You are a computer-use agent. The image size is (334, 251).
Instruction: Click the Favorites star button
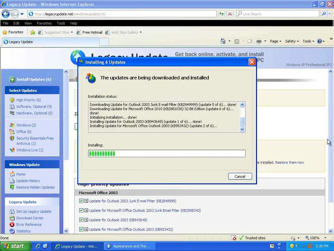click(13, 32)
